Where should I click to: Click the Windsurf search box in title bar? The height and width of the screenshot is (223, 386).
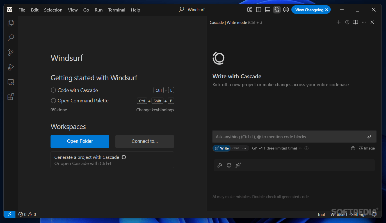coord(192,10)
